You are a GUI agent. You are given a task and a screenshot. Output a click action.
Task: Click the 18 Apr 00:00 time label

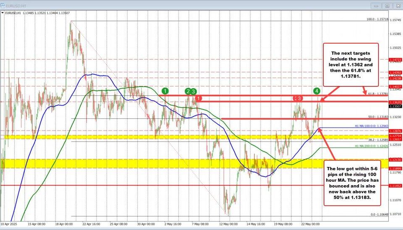point(64,224)
